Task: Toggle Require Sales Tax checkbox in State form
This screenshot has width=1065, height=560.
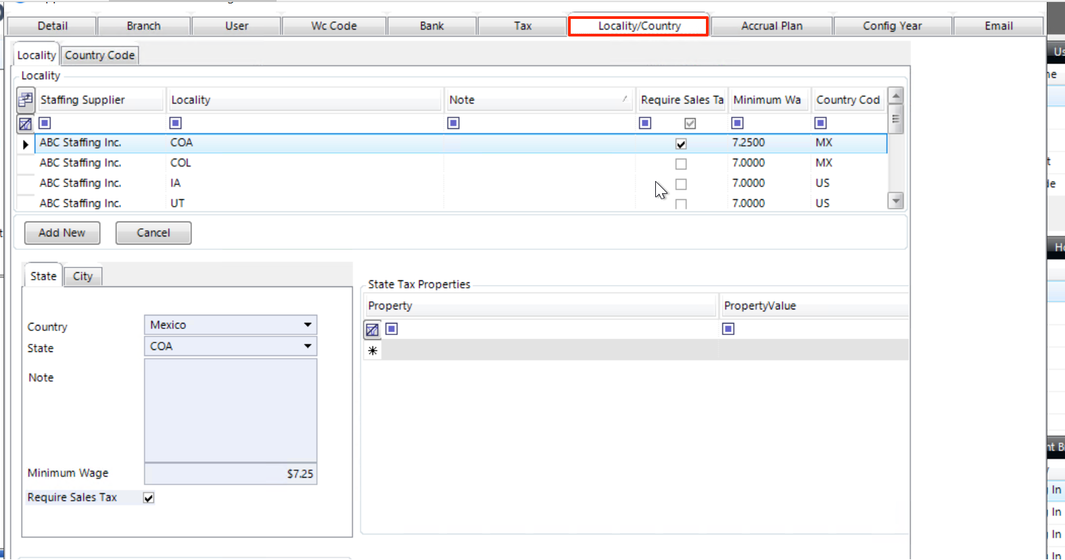Action: pos(149,498)
